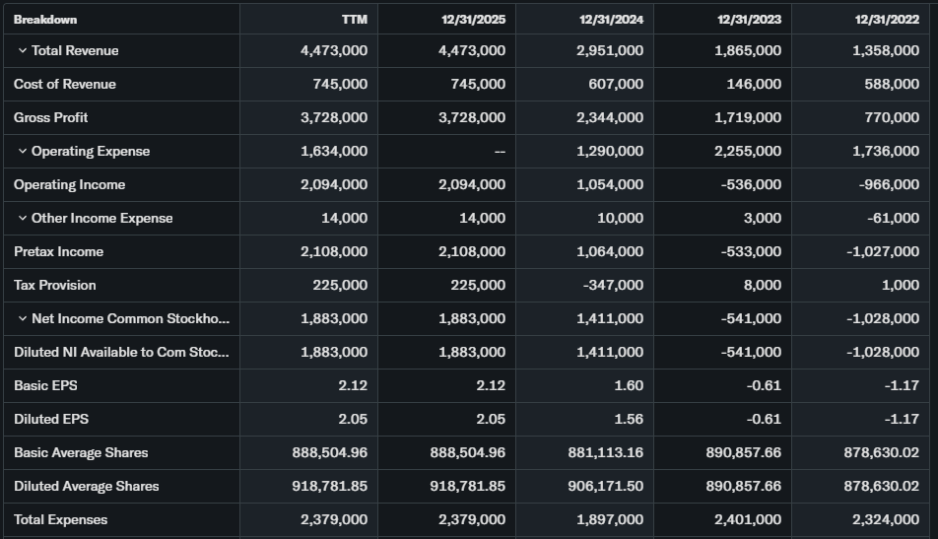Screen dimensions: 938x539
Task: Click the Diluted EPS value for 12/31/2024
Action: (x=628, y=420)
